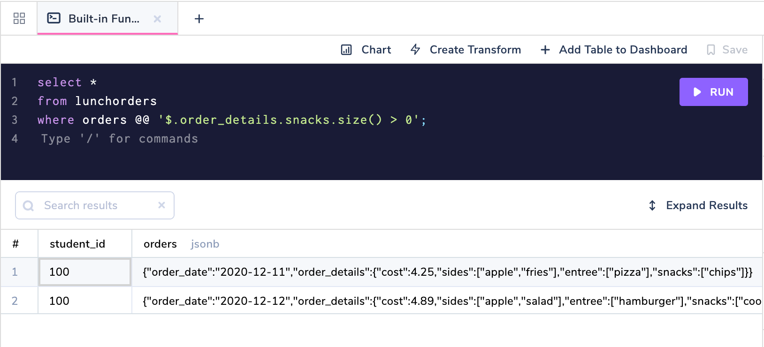Click the Expand Results arrows icon
This screenshot has width=764, height=347.
652,205
